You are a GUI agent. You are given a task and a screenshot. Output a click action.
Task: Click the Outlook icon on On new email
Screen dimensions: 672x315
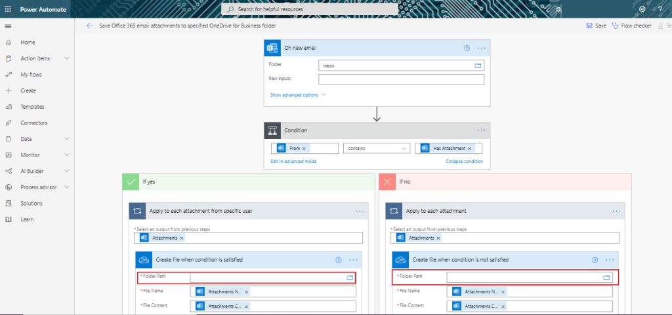(x=272, y=48)
